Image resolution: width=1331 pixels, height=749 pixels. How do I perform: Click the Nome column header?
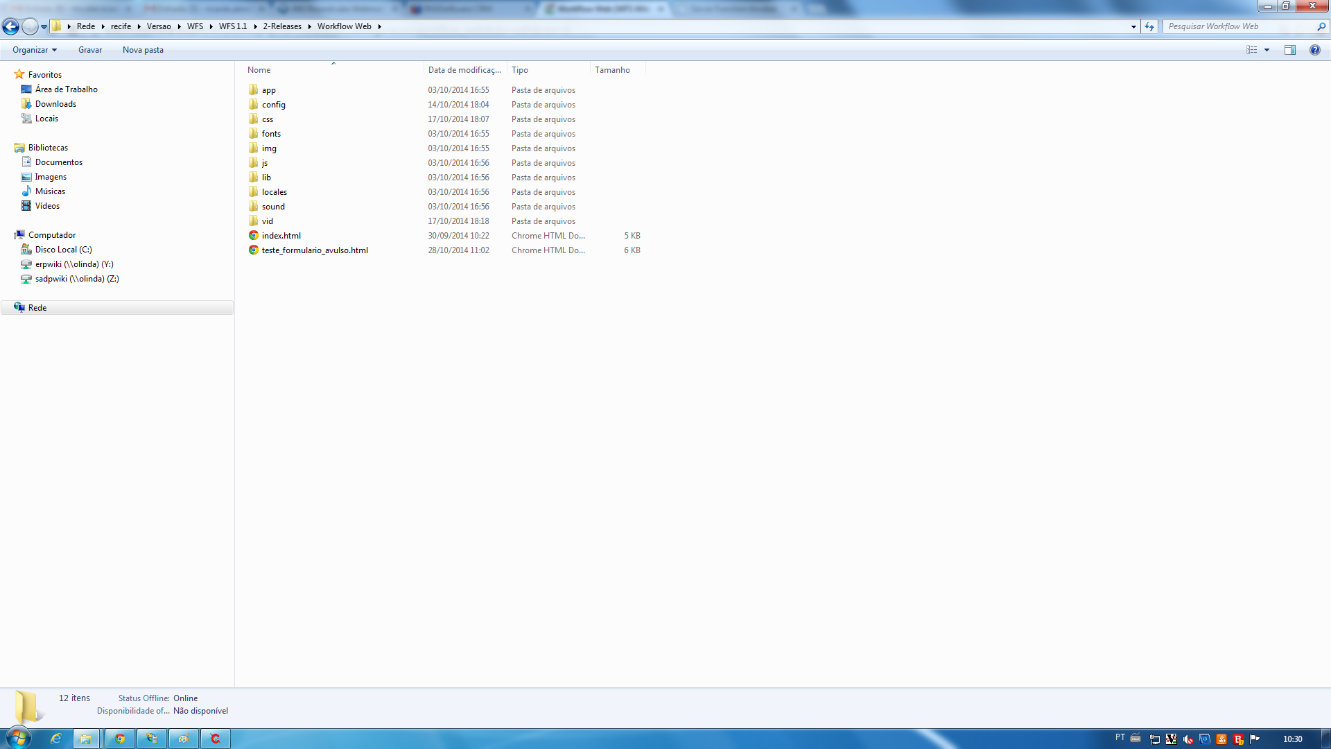(x=259, y=70)
